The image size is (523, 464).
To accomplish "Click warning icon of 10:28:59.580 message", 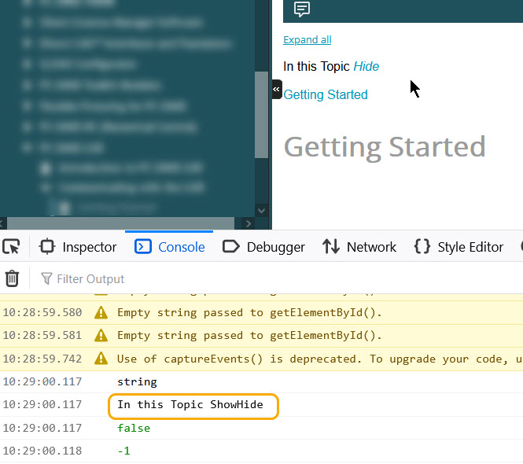I will [x=101, y=313].
